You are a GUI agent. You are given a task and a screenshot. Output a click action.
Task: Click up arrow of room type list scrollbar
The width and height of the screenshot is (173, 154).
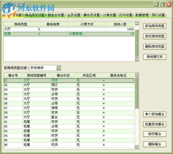point(137,24)
